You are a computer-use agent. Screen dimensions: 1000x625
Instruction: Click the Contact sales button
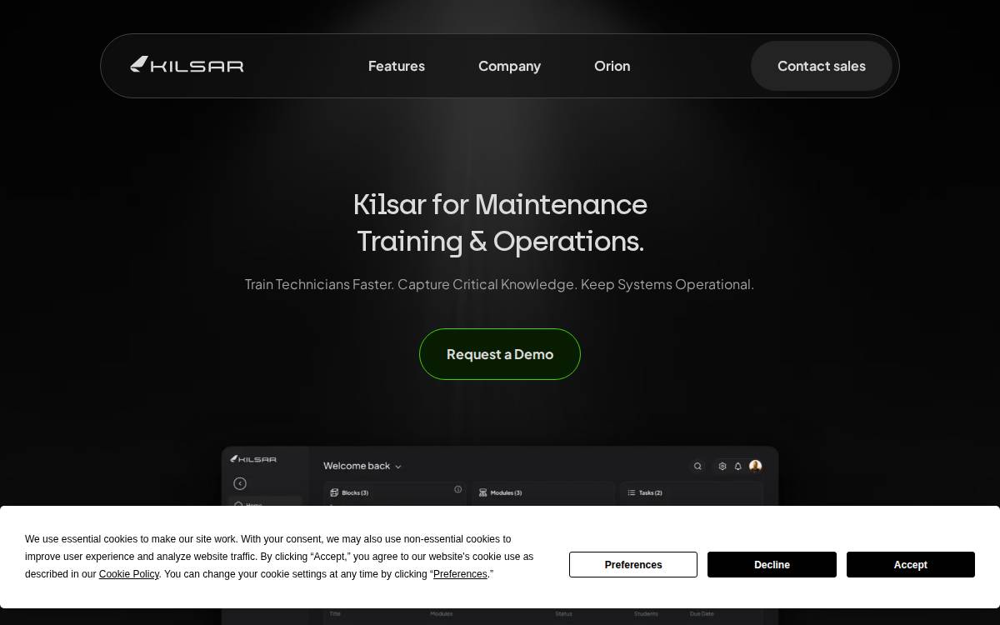[822, 66]
